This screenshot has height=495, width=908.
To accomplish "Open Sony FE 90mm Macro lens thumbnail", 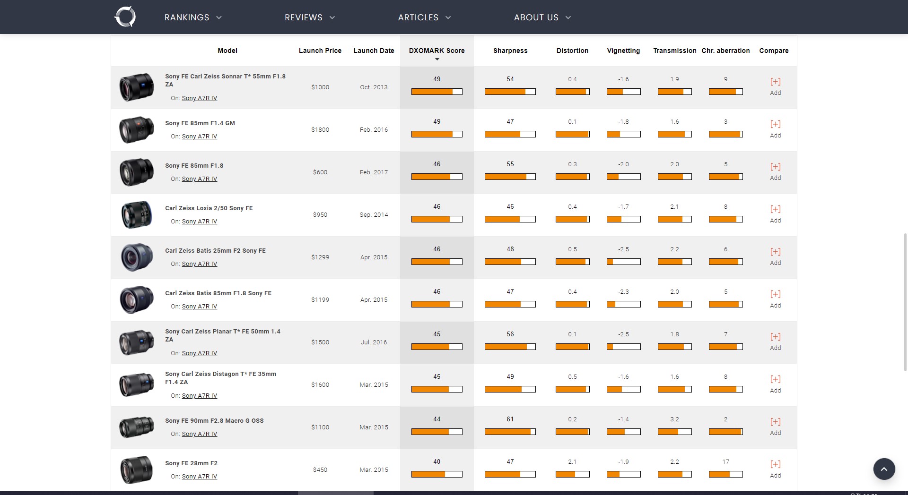I will (x=137, y=427).
